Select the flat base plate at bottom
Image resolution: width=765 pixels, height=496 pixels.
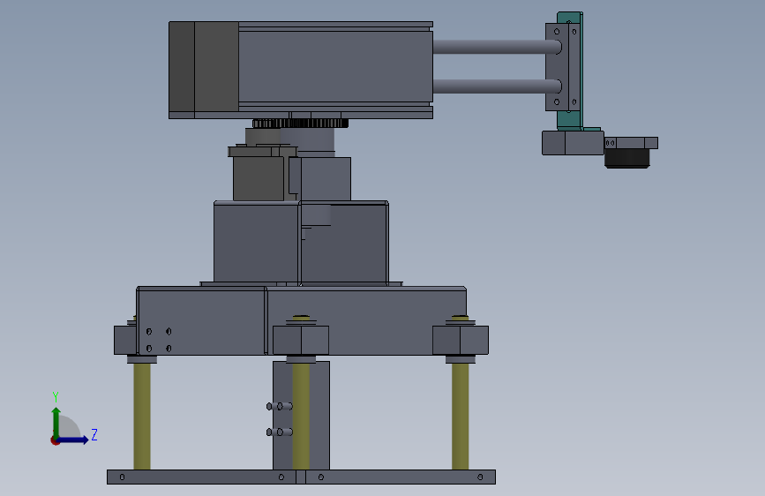tap(301, 477)
